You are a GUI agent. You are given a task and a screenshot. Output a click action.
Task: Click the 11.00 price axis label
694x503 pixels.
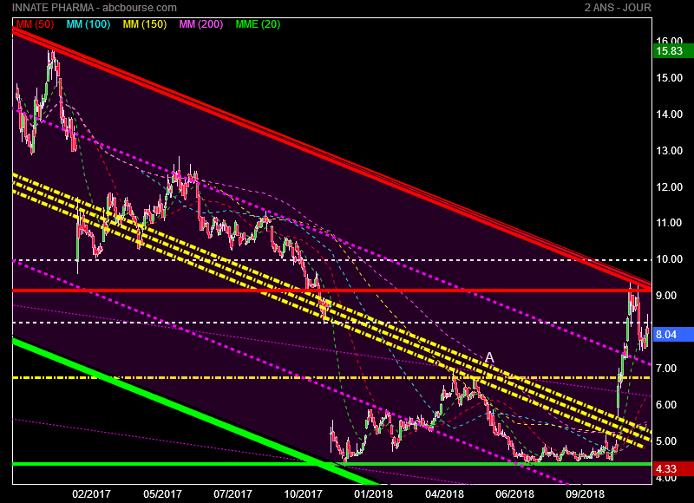click(669, 223)
